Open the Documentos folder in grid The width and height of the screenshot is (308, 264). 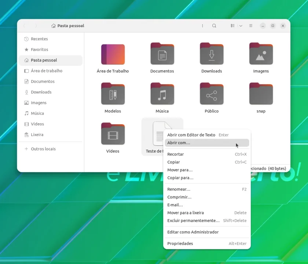tap(162, 54)
